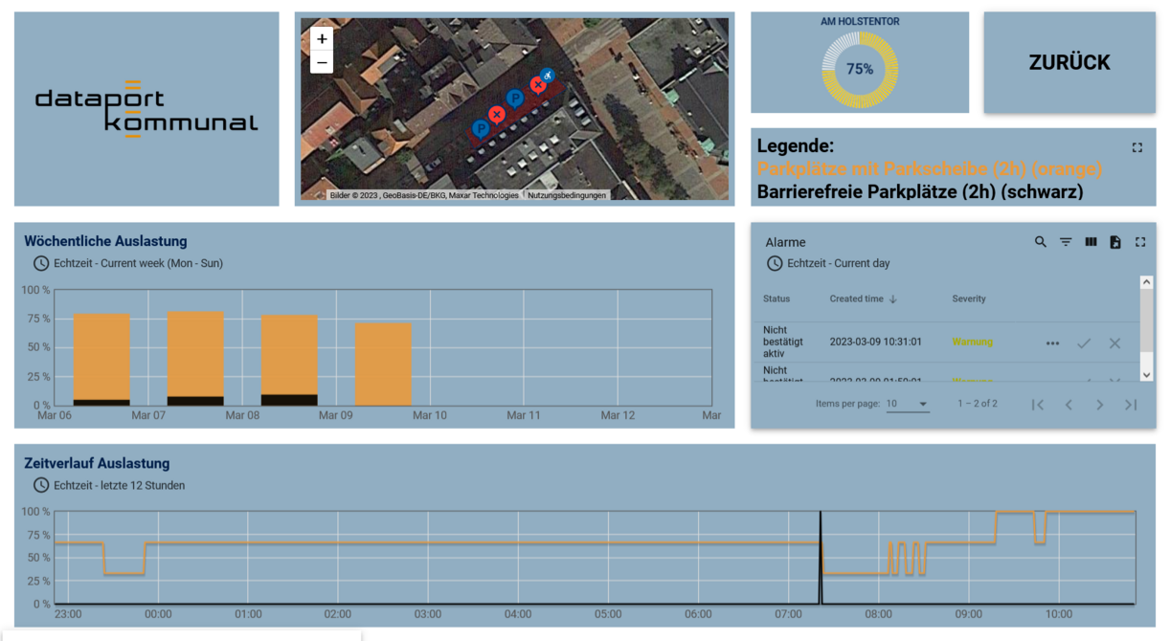Click the Zeitverlauf Auslastung chart title

[x=97, y=463]
